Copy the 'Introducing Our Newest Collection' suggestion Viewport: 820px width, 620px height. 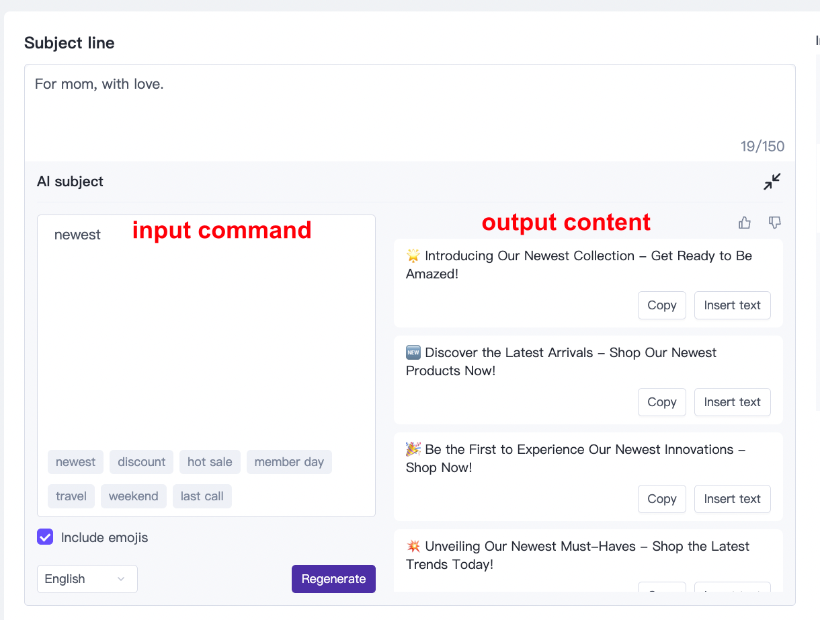tap(661, 305)
